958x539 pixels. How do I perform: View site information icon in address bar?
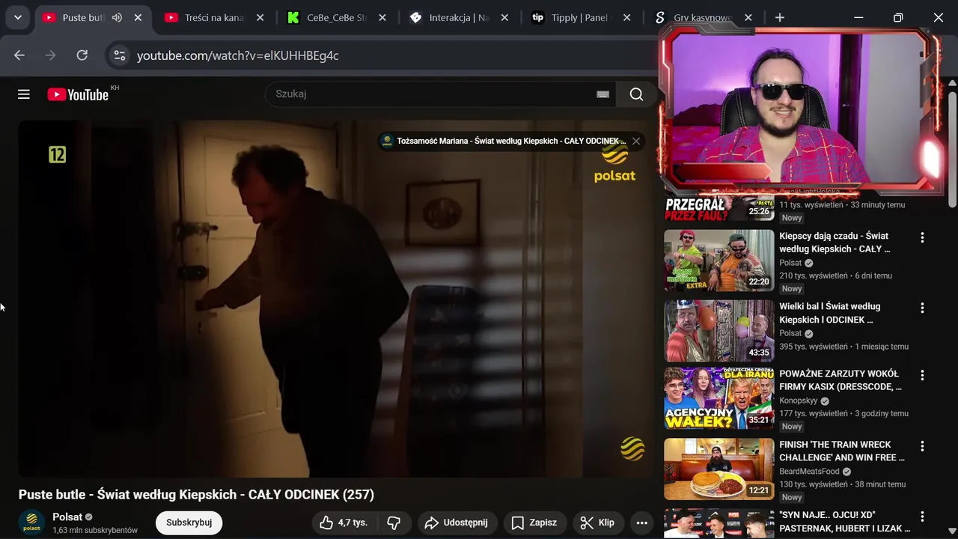click(120, 55)
